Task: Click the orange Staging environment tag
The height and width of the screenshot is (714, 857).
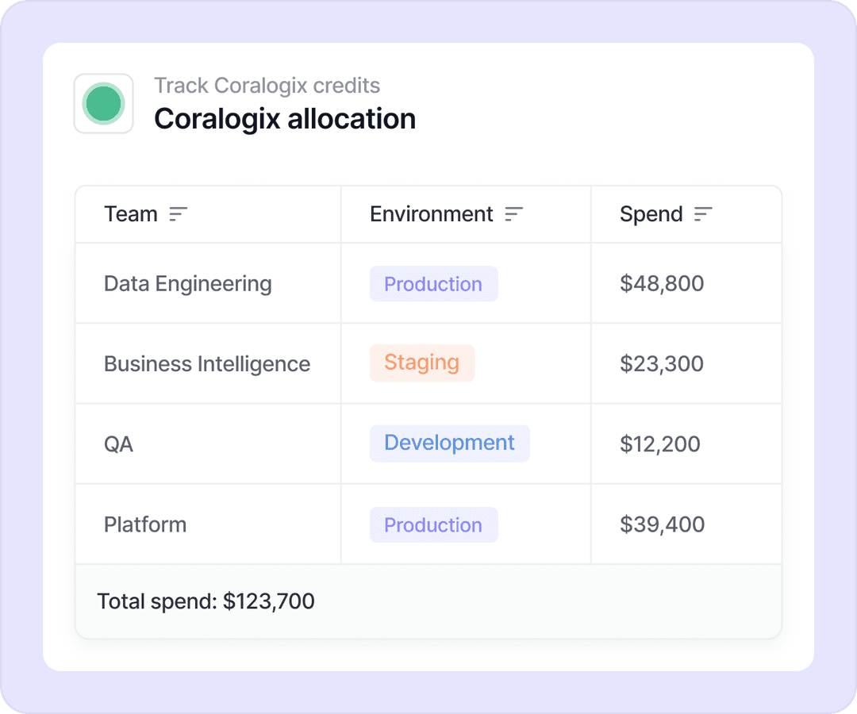Action: coord(421,363)
